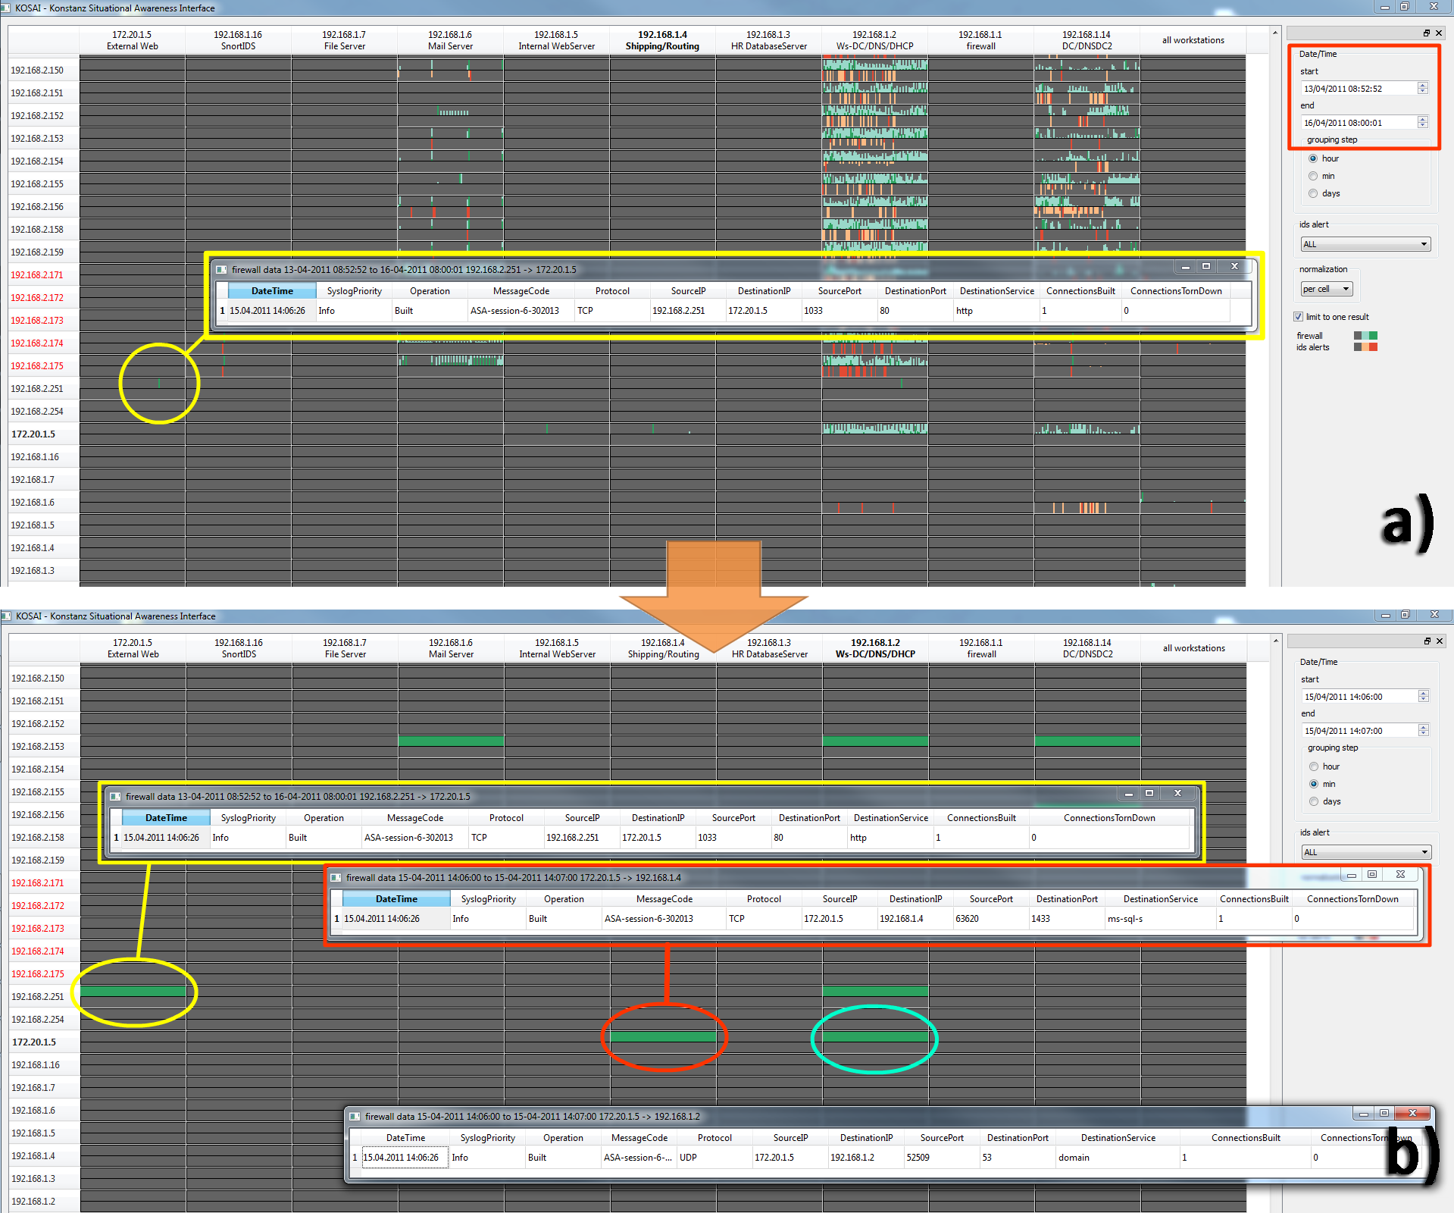Select days grouping where hour is currently selected
This screenshot has width=1454, height=1213.
1313,193
